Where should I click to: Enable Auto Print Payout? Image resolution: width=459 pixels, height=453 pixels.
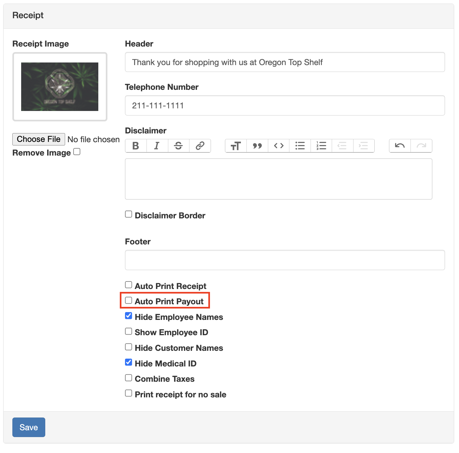(129, 300)
